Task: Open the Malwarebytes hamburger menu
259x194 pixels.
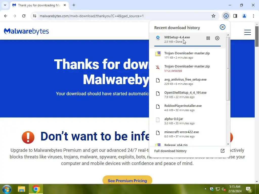Action: coord(247,32)
